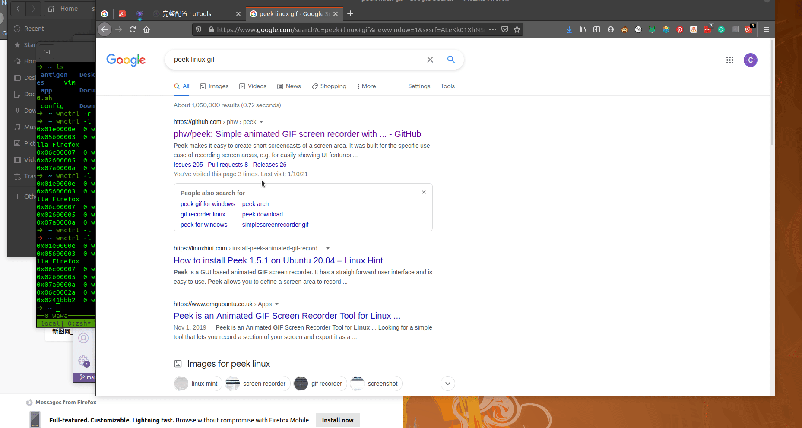The image size is (802, 428).
Task: Open Google account avatar C
Action: tap(751, 60)
